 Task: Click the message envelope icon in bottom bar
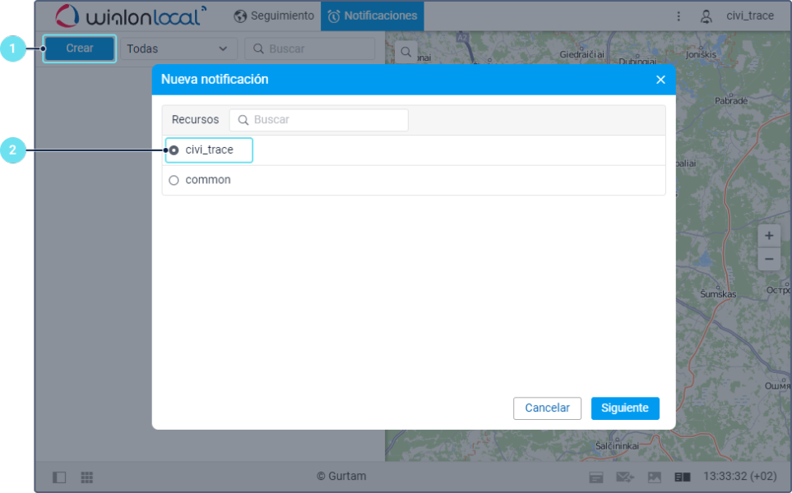tap(625, 477)
